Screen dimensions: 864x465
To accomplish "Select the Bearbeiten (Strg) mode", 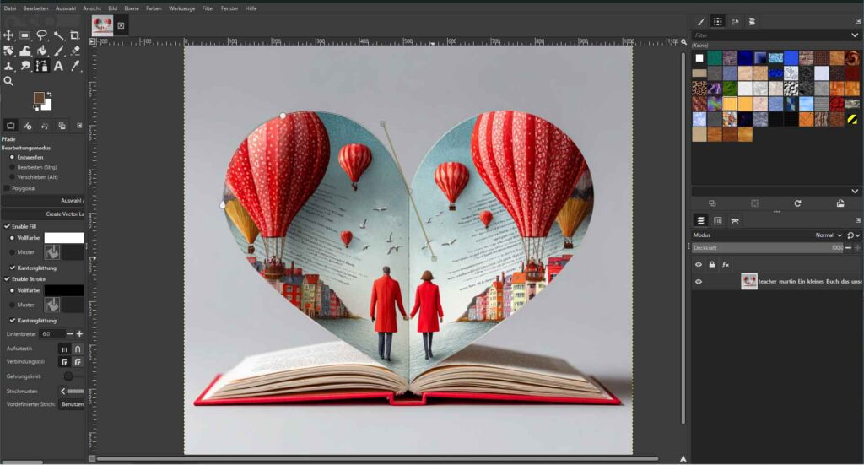I will pos(33,167).
